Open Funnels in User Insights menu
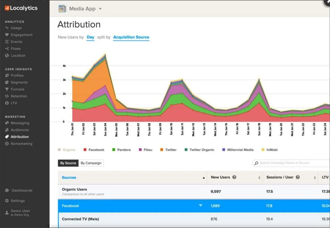 click(17, 89)
